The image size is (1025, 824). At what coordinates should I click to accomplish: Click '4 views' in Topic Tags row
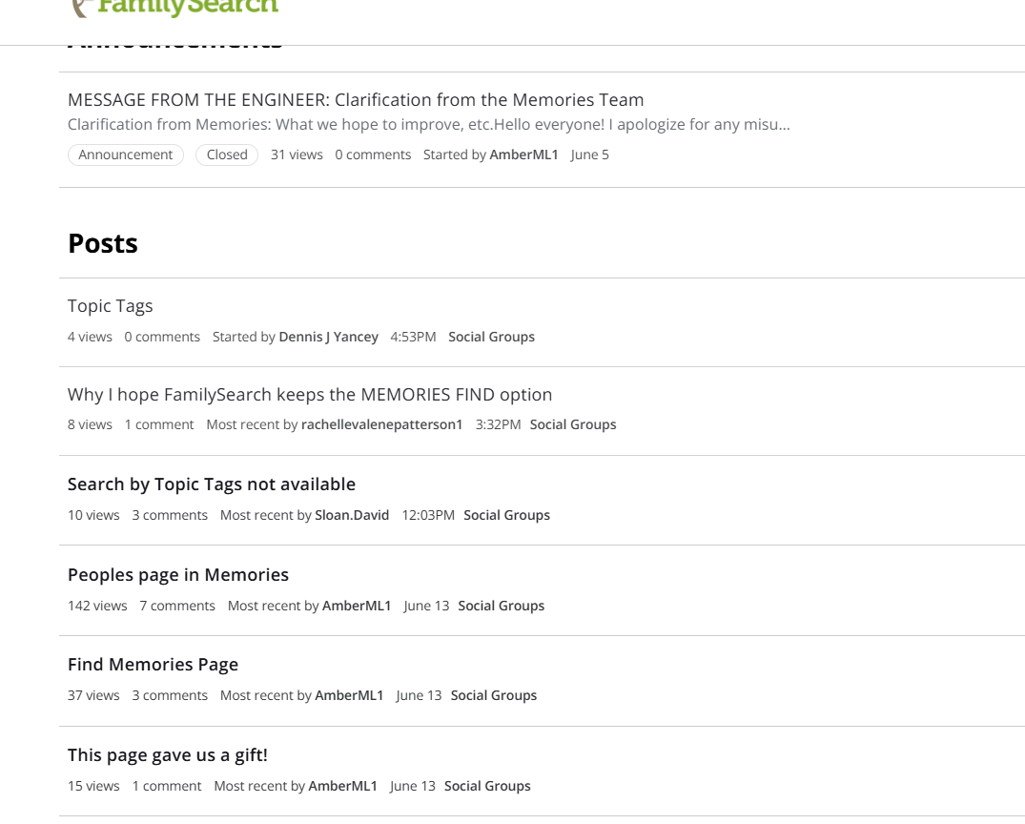point(91,337)
